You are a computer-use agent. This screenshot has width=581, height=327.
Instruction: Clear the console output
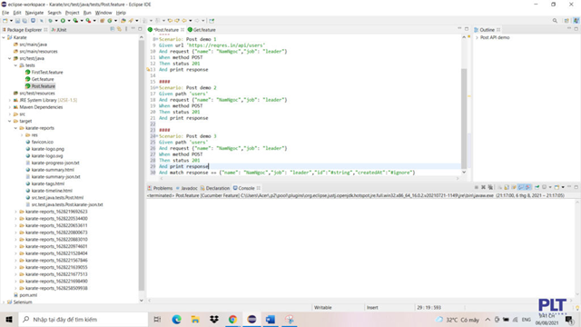[500, 188]
